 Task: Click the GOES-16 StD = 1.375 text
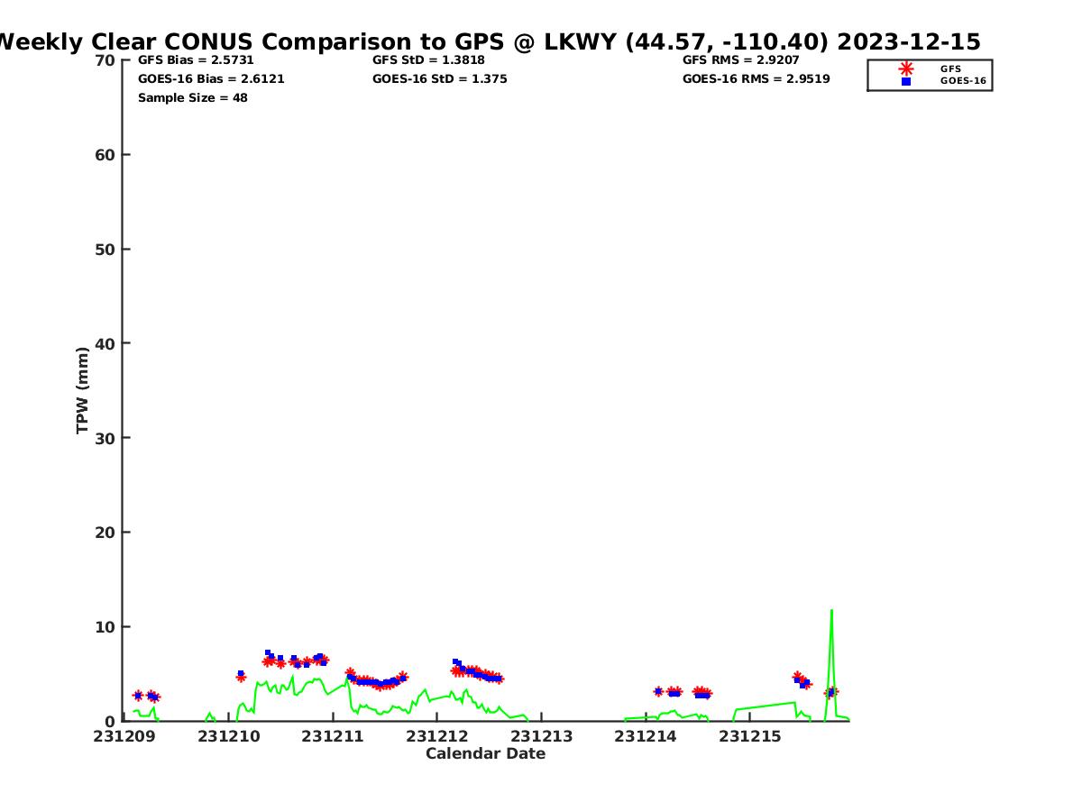tap(439, 79)
